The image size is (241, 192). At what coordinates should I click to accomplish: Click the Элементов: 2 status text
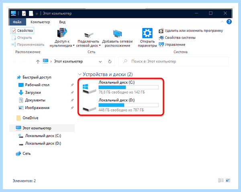tap(24, 181)
